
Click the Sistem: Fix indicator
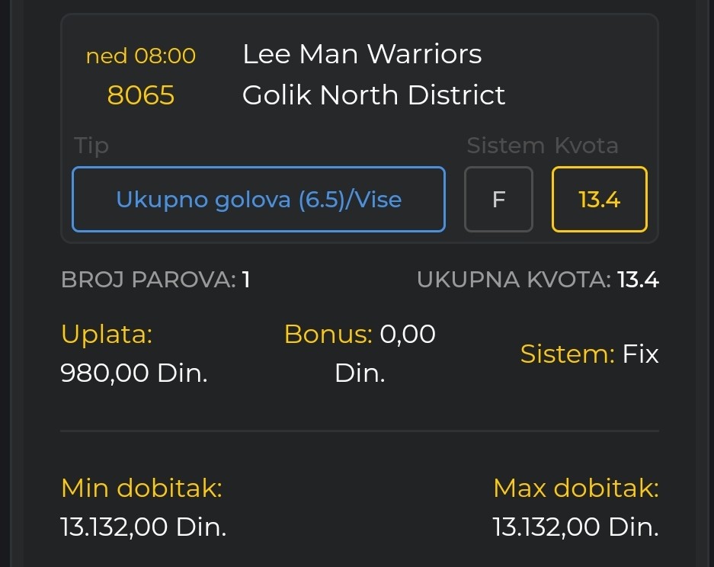(589, 354)
